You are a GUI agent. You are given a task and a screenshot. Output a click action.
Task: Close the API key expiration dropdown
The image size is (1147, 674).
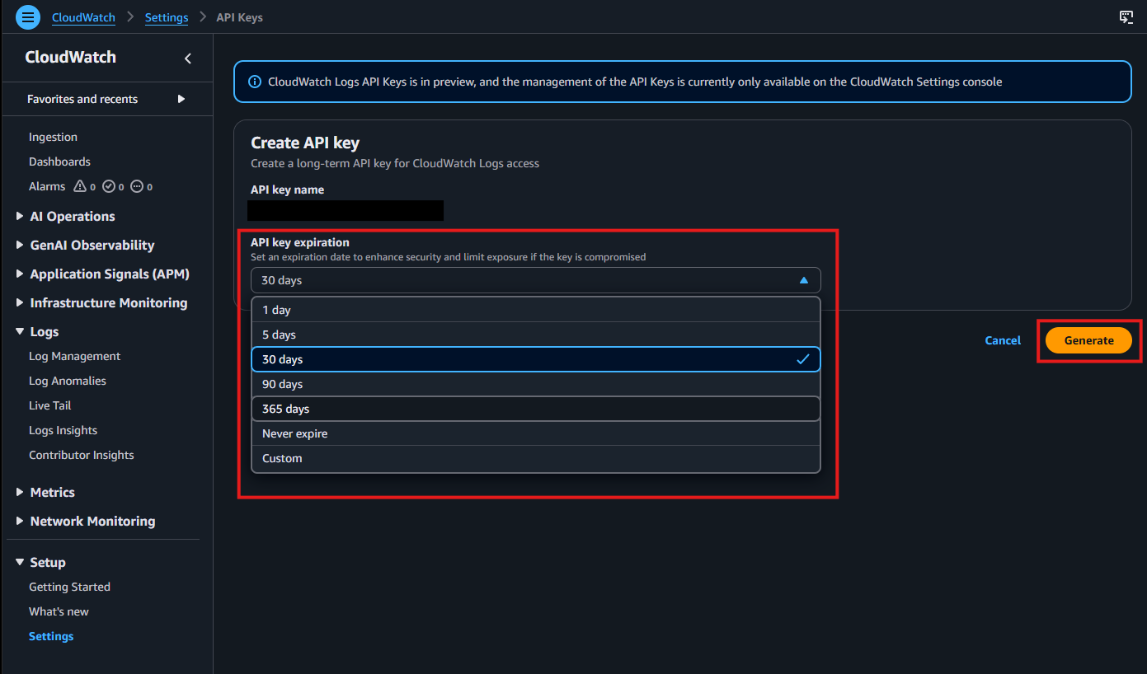(803, 279)
